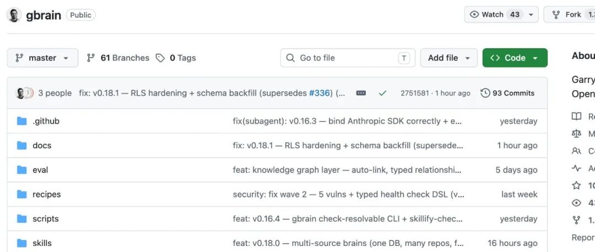This screenshot has height=252, width=595.
Task: Click the gbrain owner avatar
Action: pos(14,15)
